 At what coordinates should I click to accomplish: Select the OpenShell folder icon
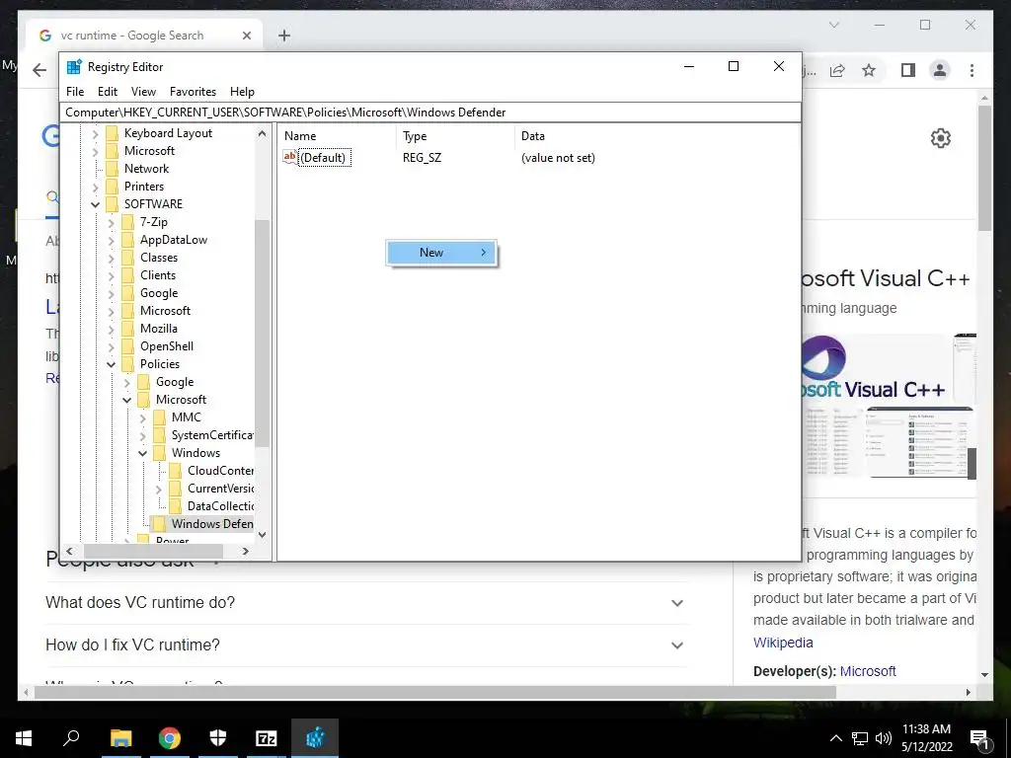(128, 346)
